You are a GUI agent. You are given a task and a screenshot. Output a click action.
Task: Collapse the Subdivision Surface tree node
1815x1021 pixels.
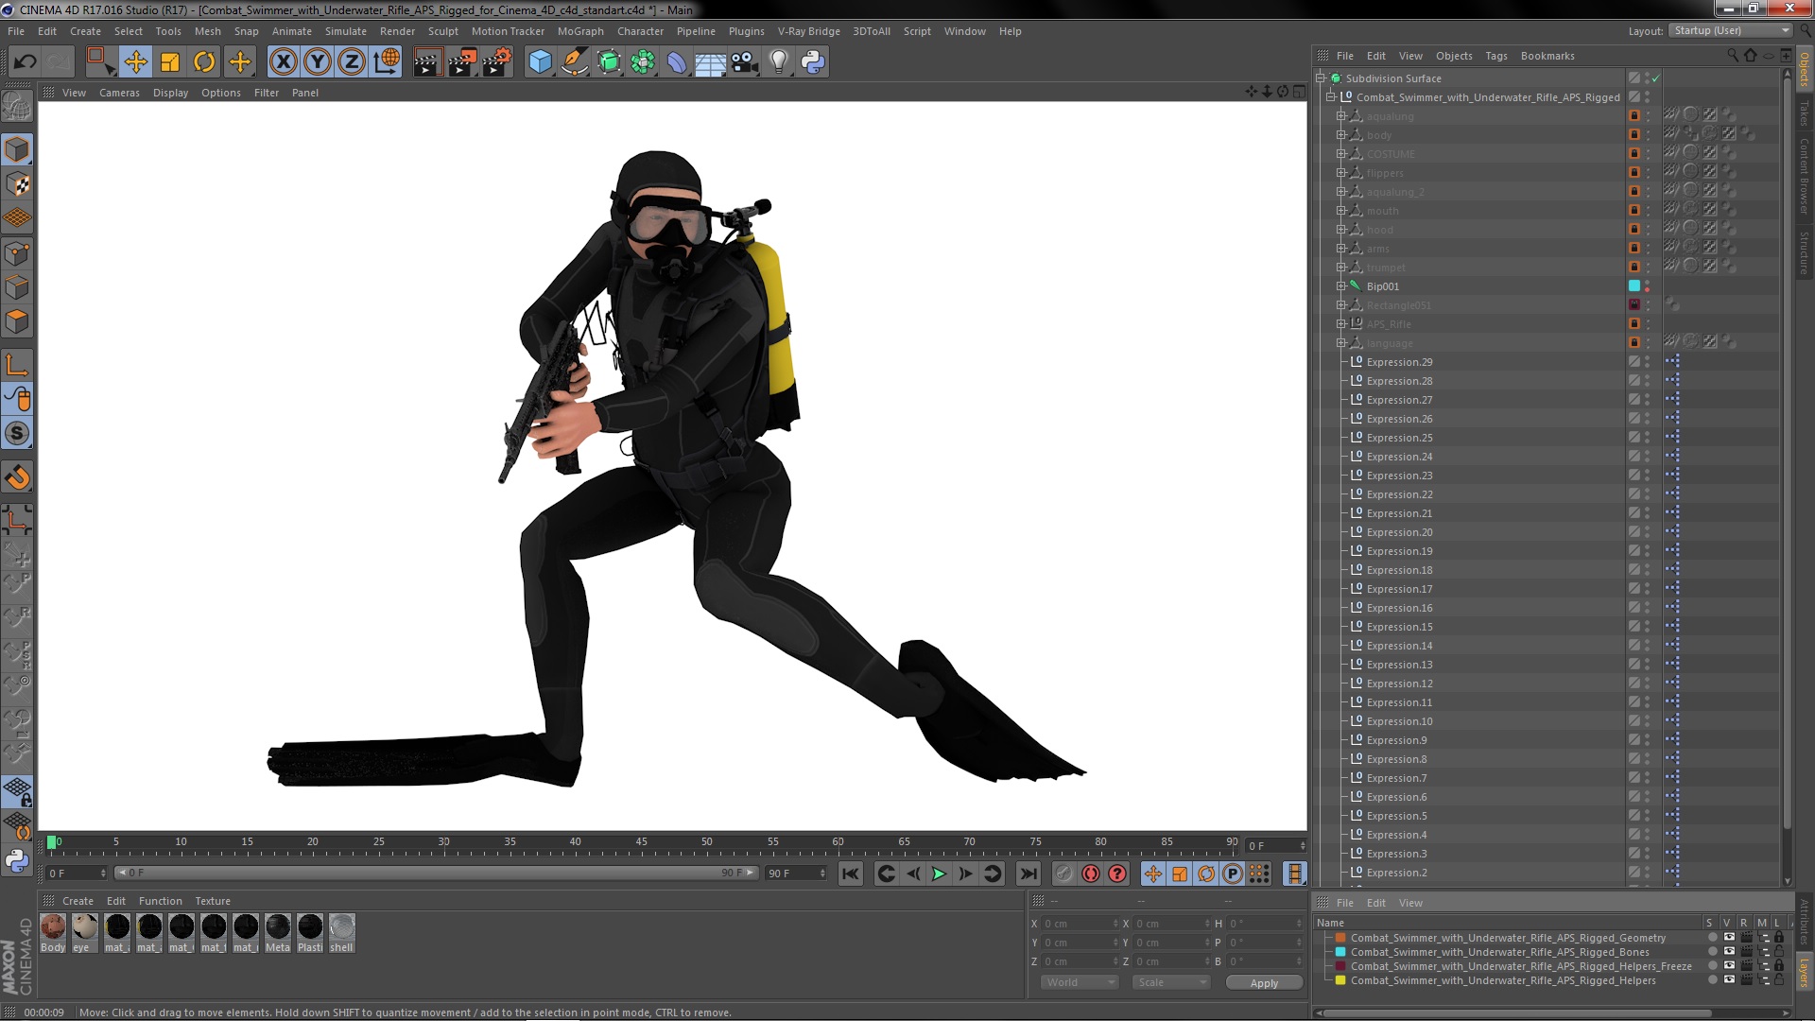[x=1321, y=78]
